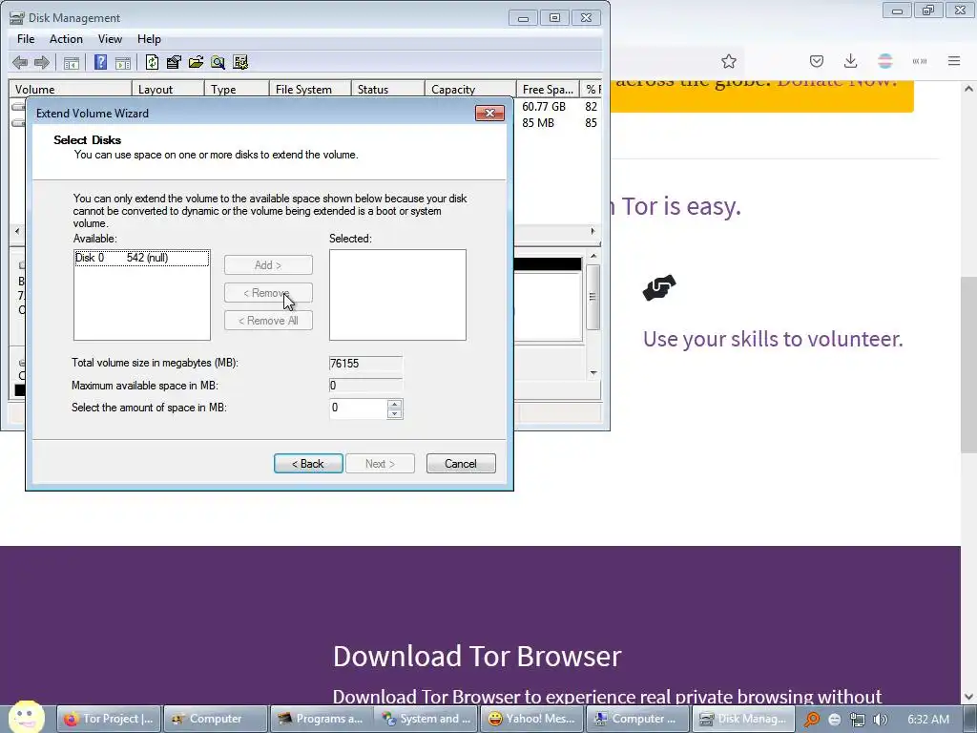Screen dimensions: 977x733
Task: Sort by the Status column header
Action: 387,89
